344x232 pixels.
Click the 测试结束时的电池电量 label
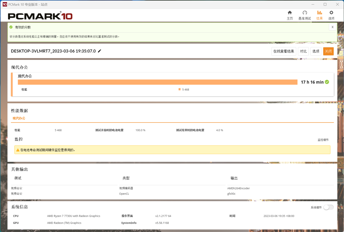click(x=190, y=130)
